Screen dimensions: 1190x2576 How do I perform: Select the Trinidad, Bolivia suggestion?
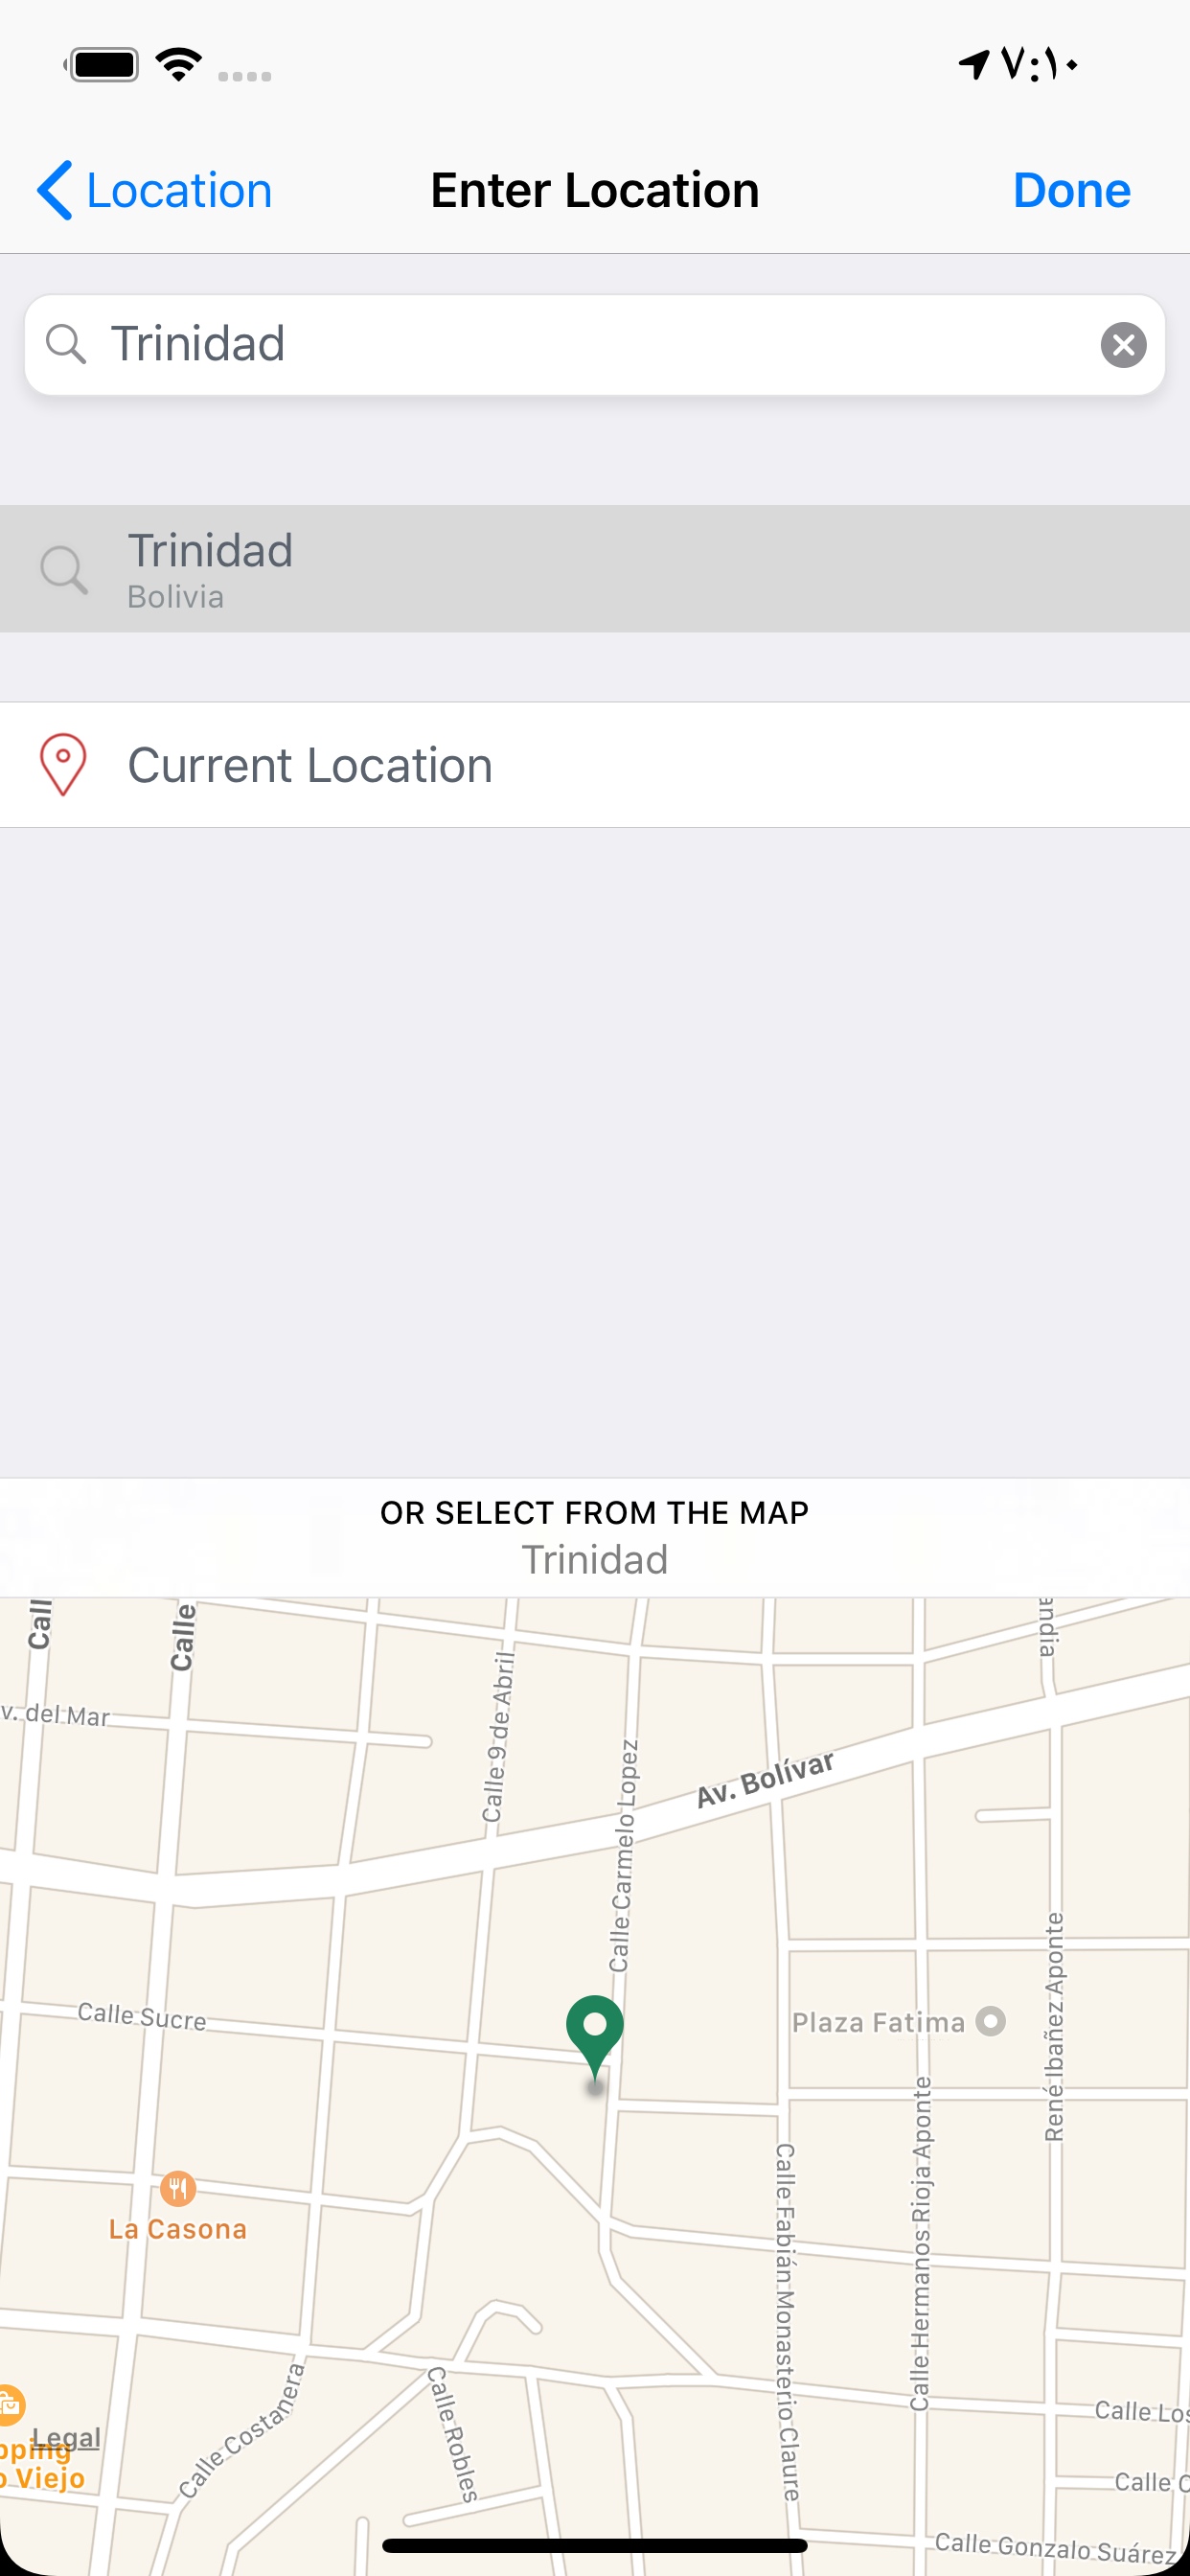(594, 568)
